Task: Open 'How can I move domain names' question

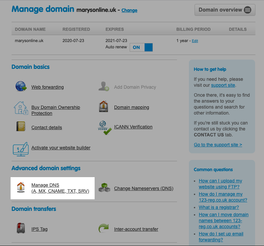Action: click(224, 221)
